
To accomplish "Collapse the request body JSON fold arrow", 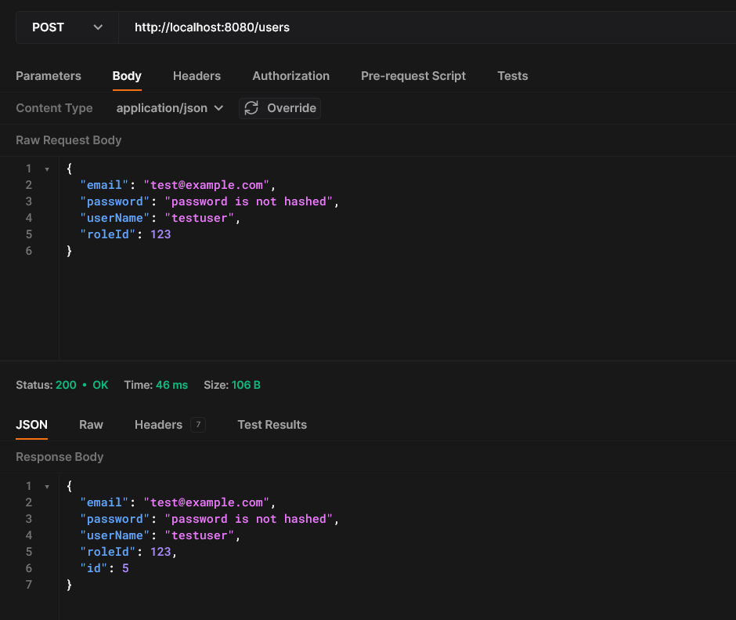I will coord(47,169).
